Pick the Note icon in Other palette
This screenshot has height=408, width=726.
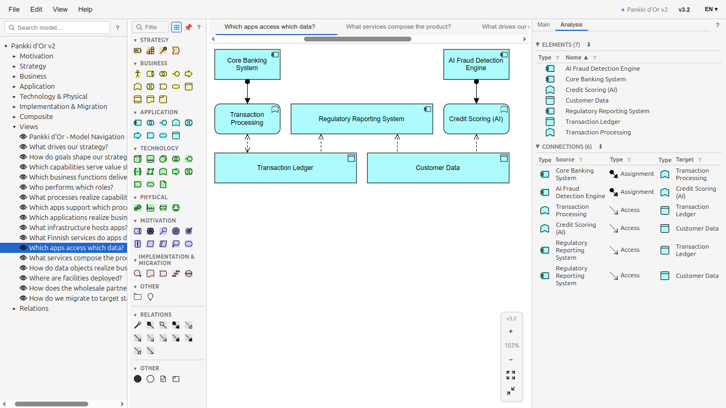(163, 379)
